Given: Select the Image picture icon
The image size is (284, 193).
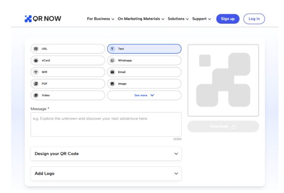Looking at the screenshot, I should (112, 84).
